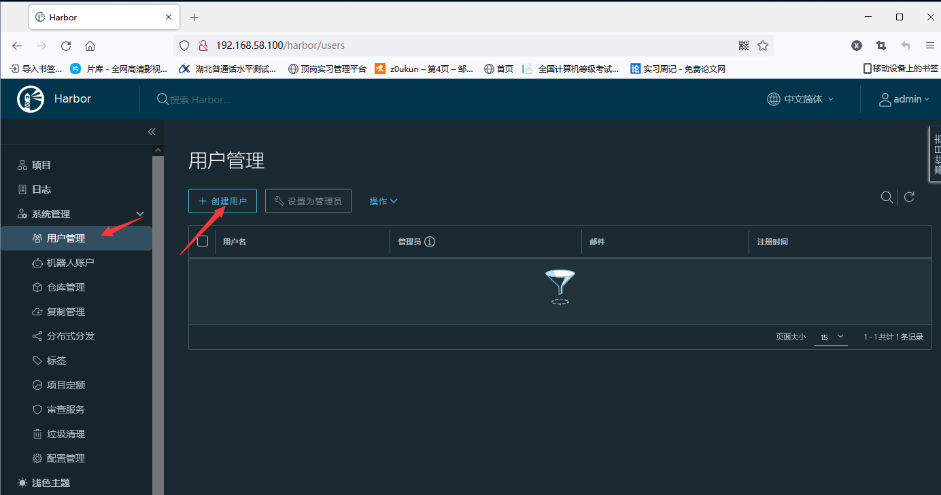Open the user list search icon

click(887, 197)
